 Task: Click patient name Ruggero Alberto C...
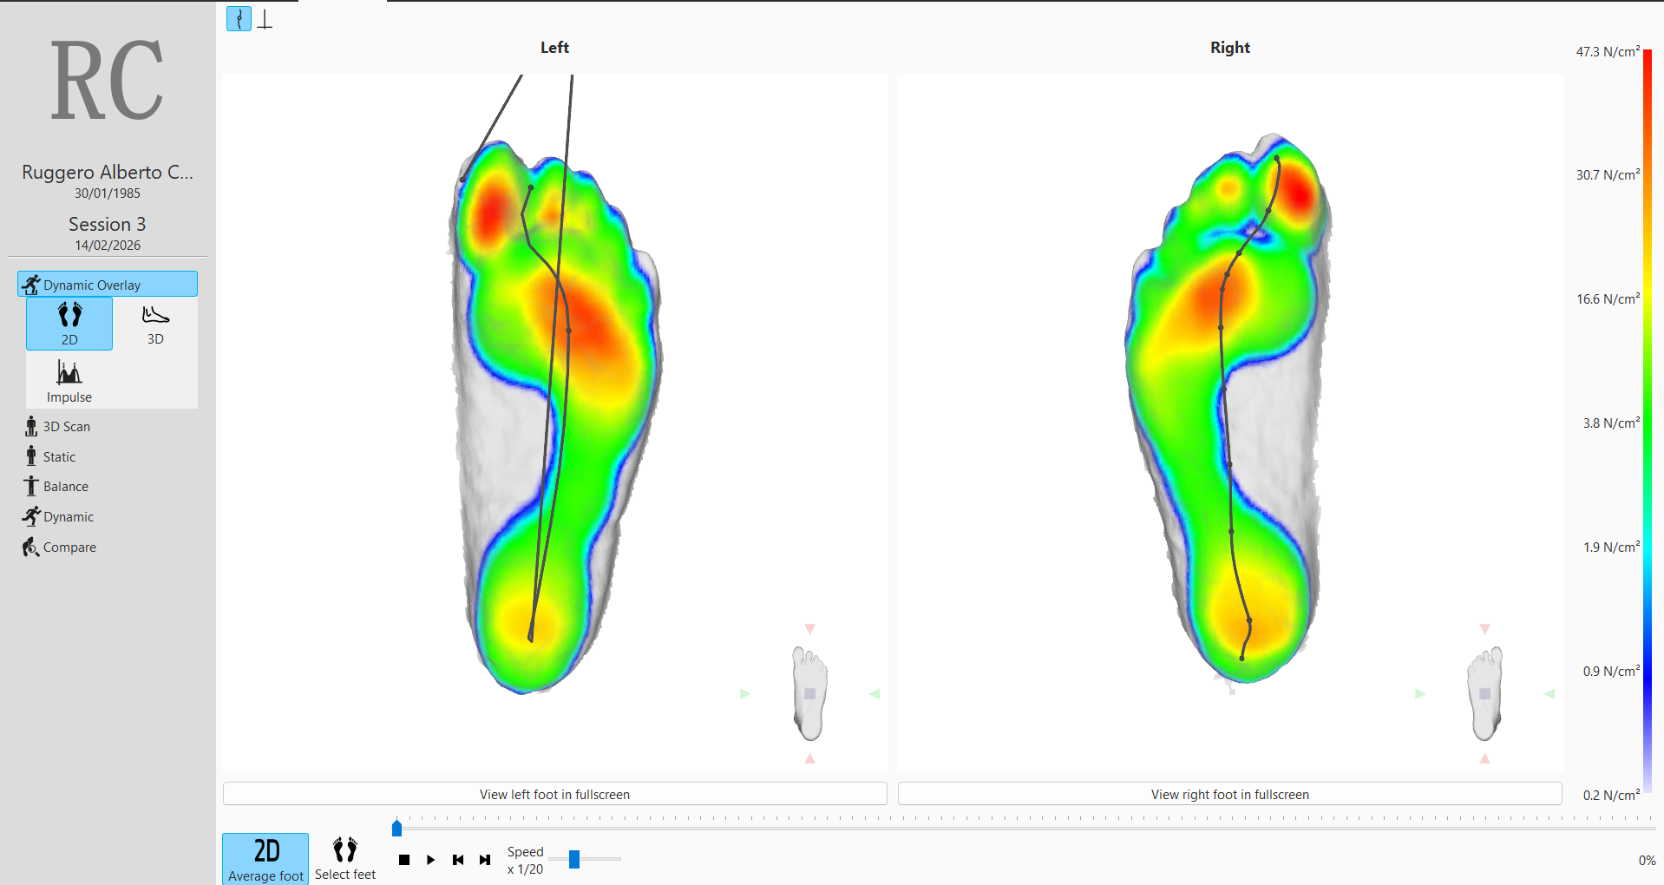point(108,172)
